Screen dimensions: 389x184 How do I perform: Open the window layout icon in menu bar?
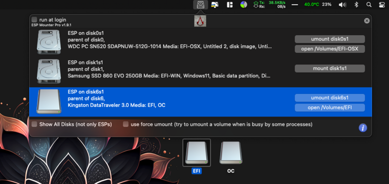pos(230,4)
